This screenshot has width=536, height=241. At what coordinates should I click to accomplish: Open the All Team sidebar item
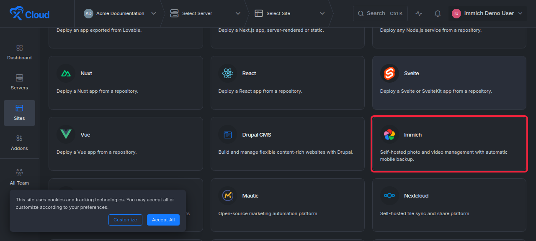[x=19, y=178]
